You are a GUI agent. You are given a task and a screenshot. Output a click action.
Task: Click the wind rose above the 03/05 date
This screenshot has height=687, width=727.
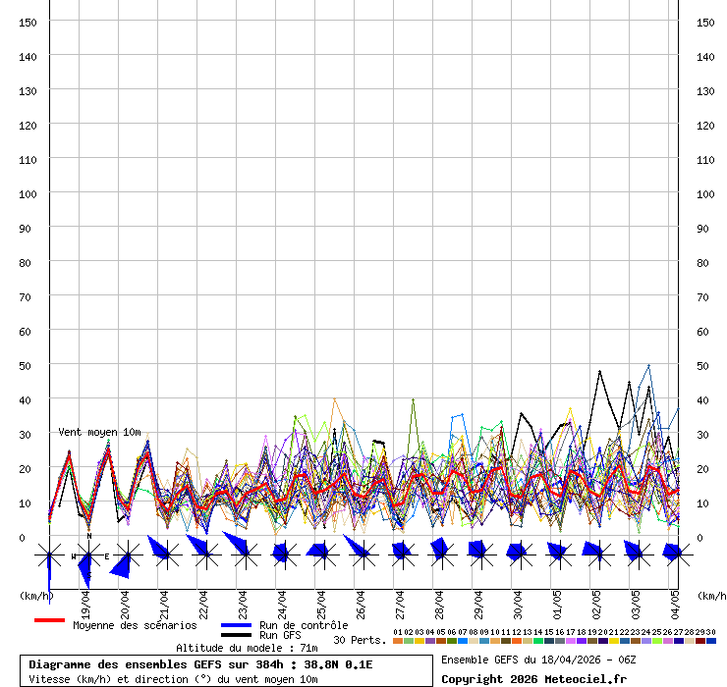[x=636, y=555]
